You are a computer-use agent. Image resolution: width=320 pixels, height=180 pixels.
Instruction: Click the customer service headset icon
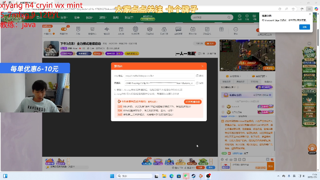pyautogui.click(x=312, y=148)
